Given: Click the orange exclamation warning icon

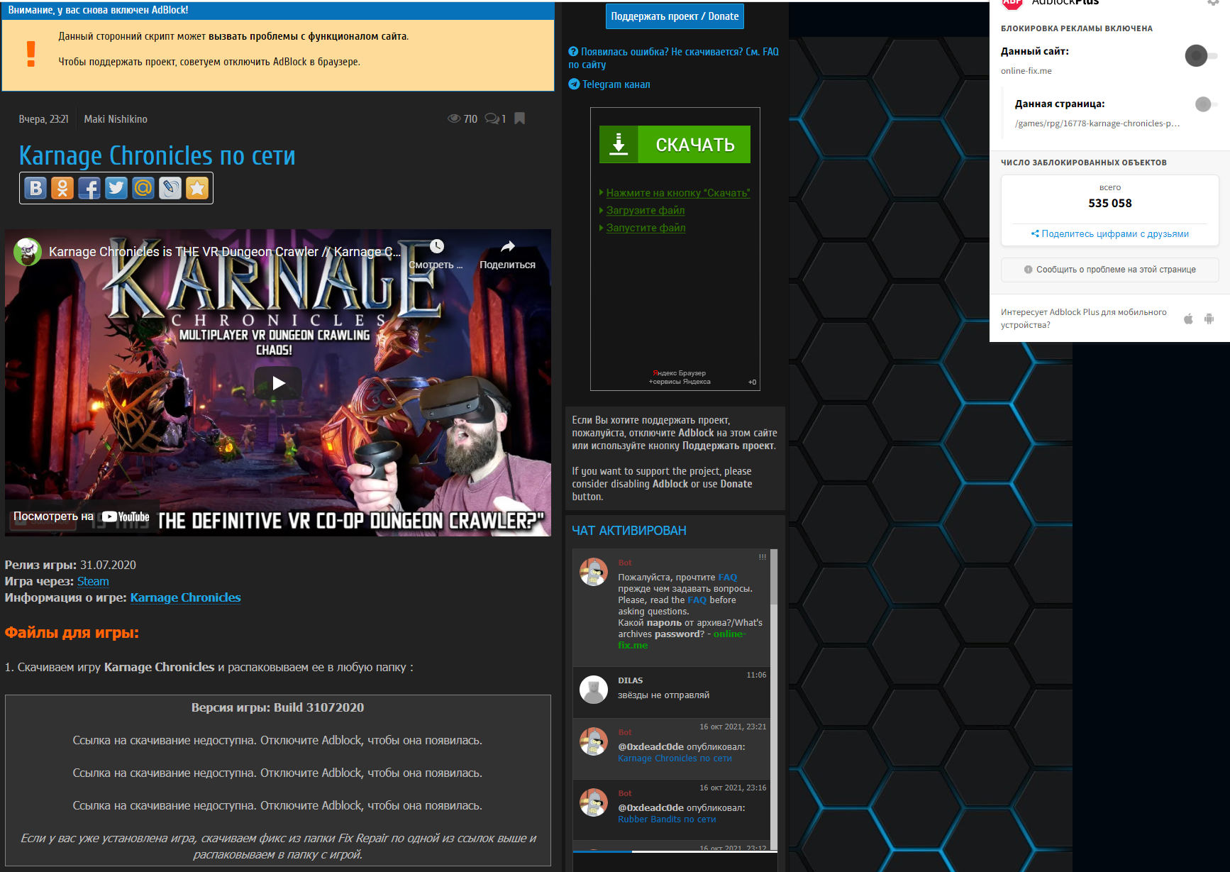Looking at the screenshot, I should coord(31,54).
